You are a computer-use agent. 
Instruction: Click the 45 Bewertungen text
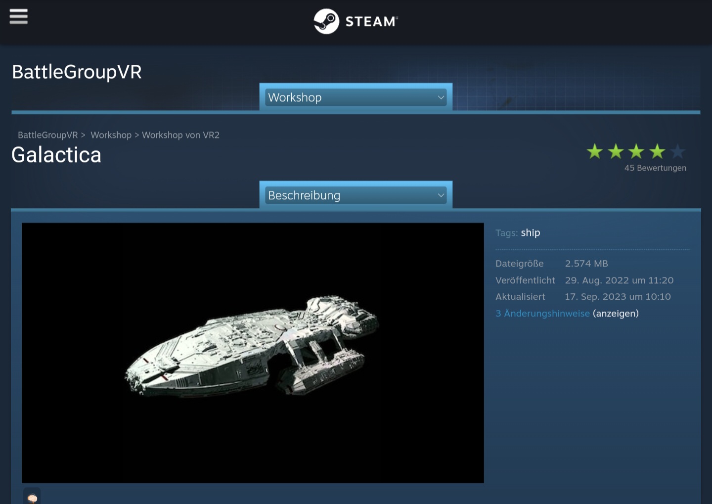[655, 168]
